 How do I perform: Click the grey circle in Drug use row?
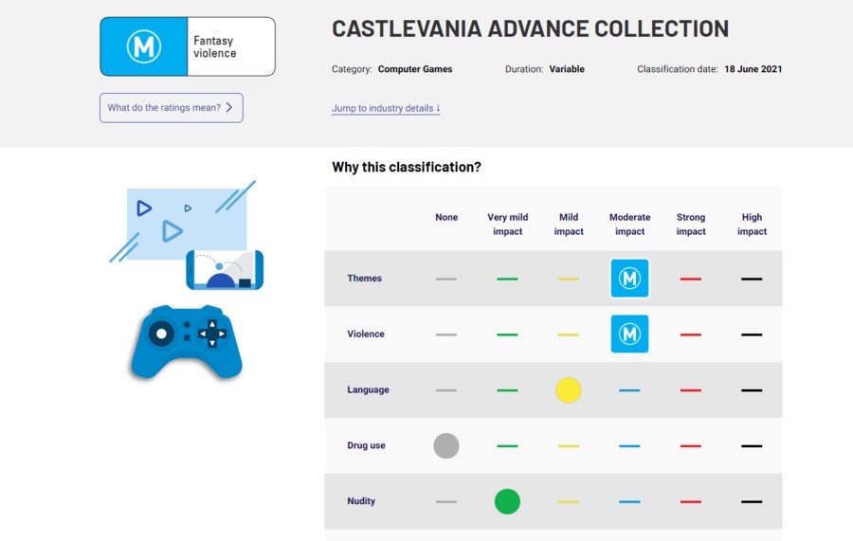(446, 446)
